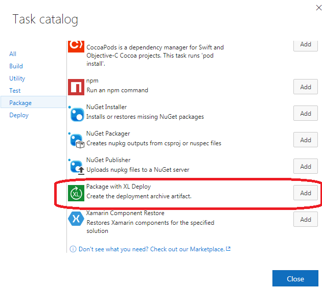The image size is (322, 290).
Task: Click the 'npm' task title
Action: 92,81
